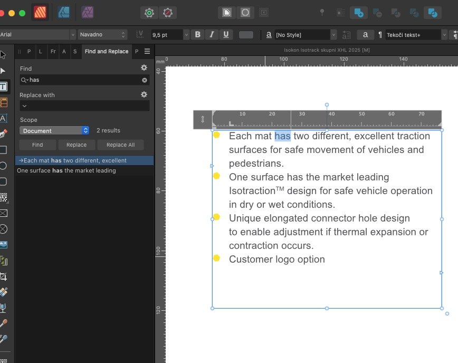Viewport: 458px width, 363px height.
Task: Switch to the L panel tab
Action: click(x=40, y=51)
